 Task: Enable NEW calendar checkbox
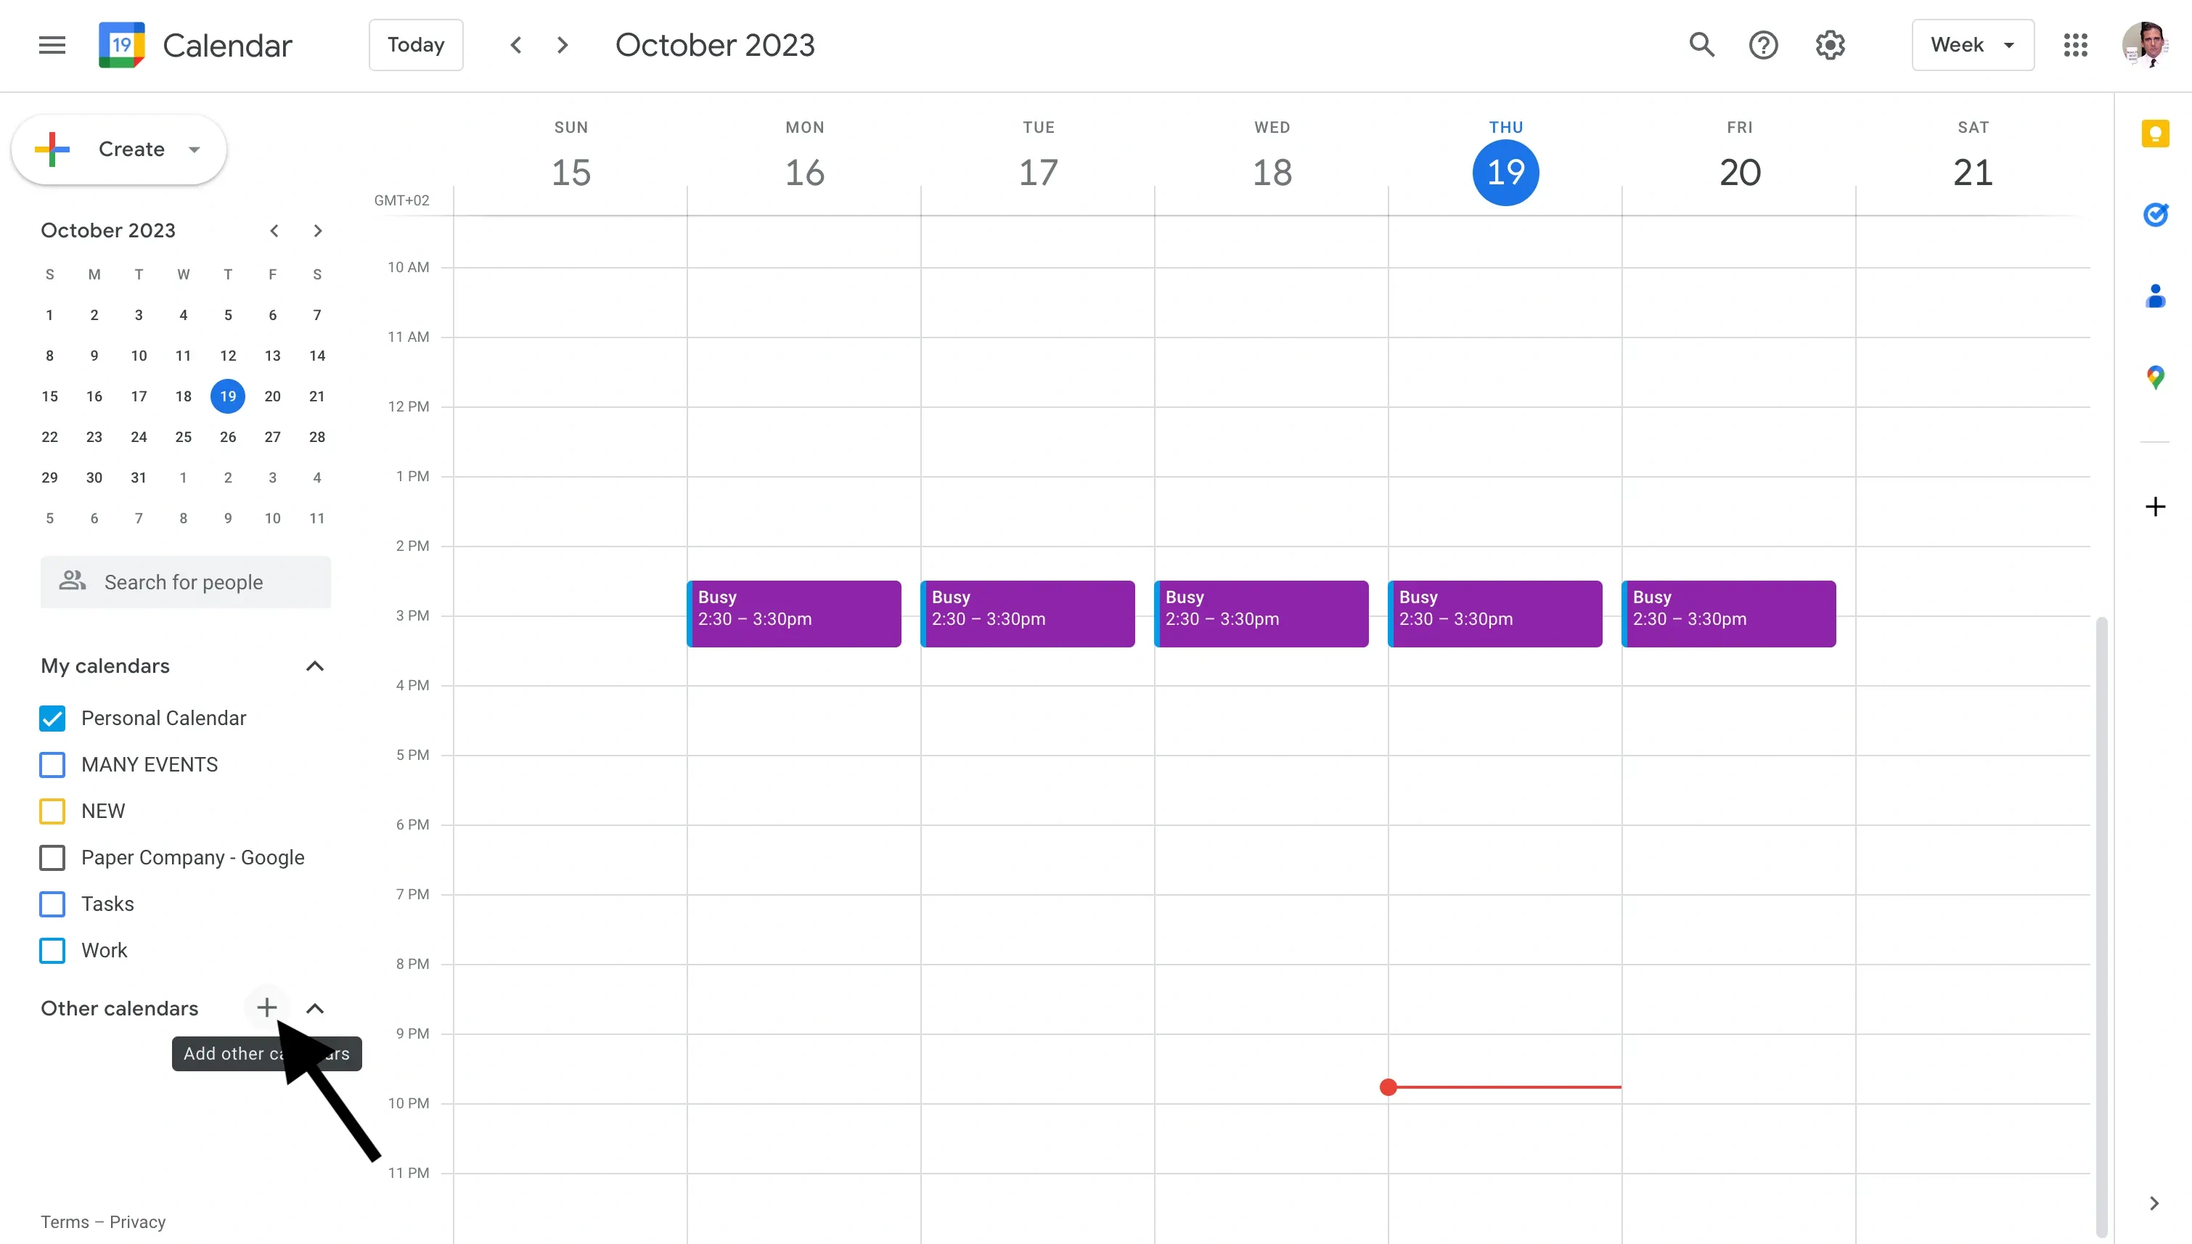point(53,810)
